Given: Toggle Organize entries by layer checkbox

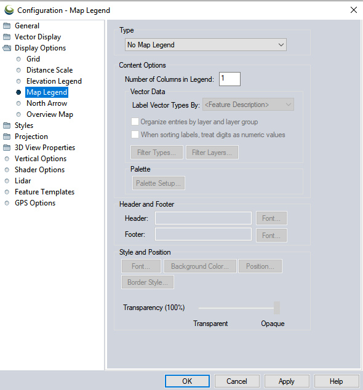Looking at the screenshot, I should (135, 122).
